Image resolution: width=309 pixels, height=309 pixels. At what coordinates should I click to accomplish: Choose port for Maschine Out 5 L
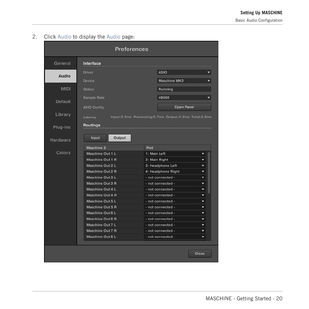(175, 201)
